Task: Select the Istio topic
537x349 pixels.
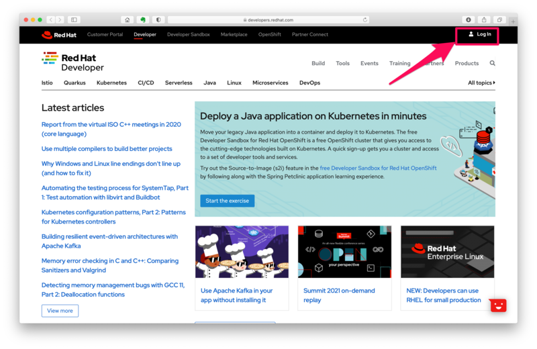Action: pyautogui.click(x=47, y=83)
